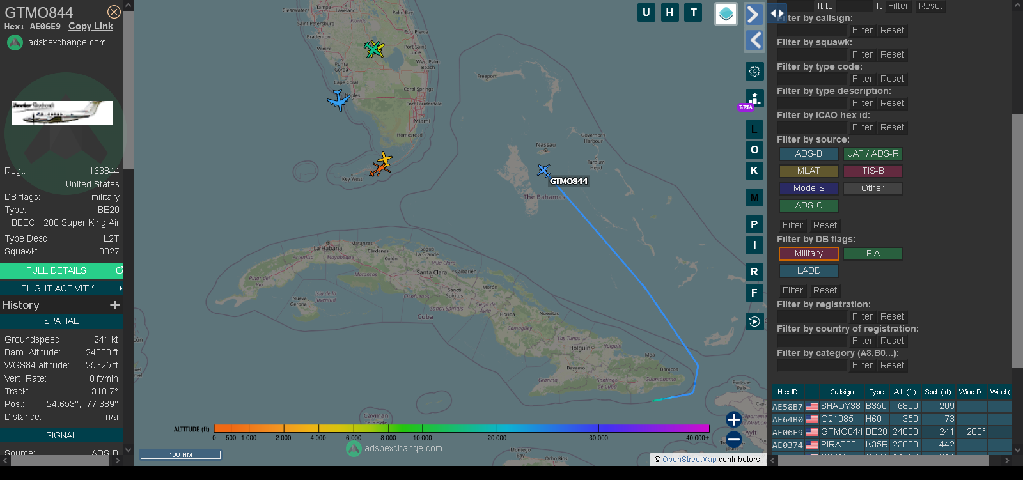Sort table by Wind D. column
Screen dimensions: 1023x480
971,392
